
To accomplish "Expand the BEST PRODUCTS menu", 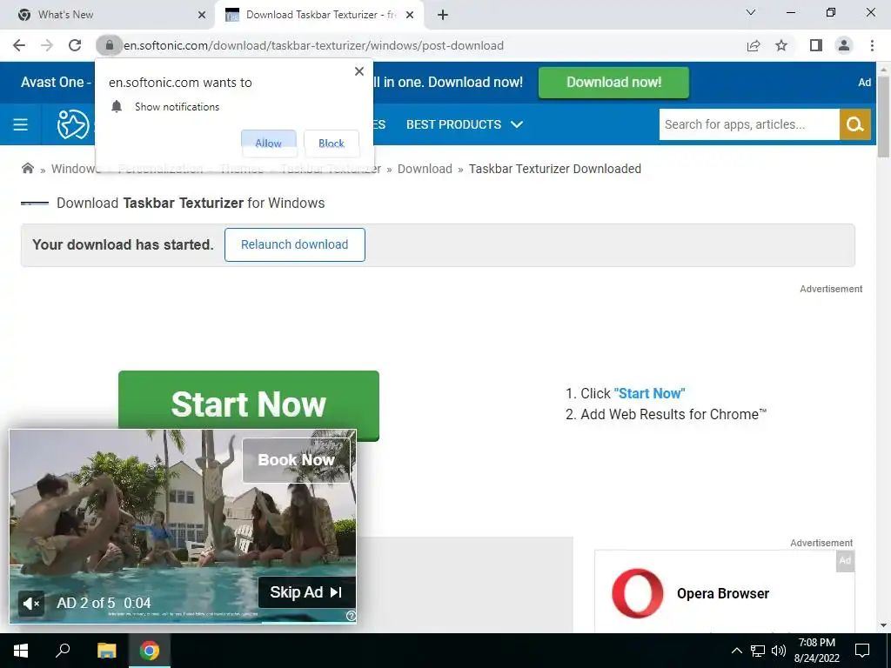I will click(465, 124).
